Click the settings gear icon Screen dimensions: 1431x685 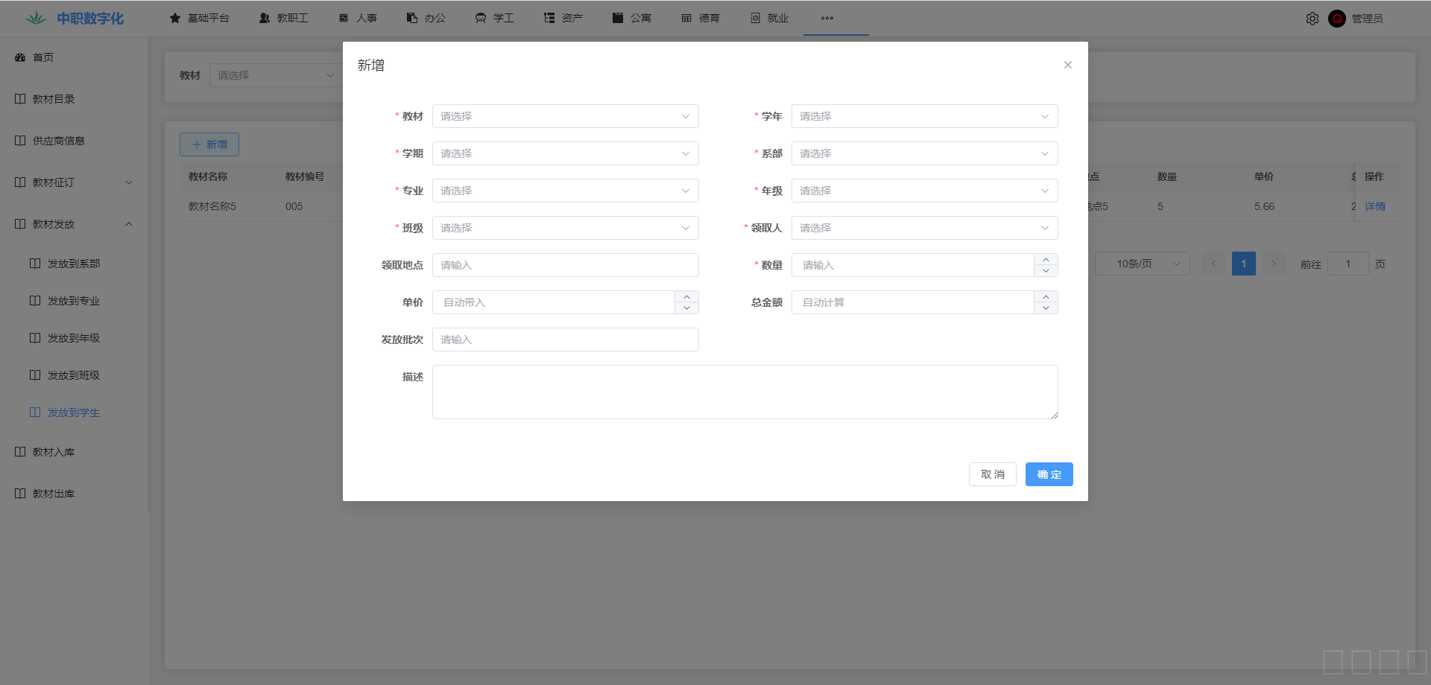click(1312, 19)
